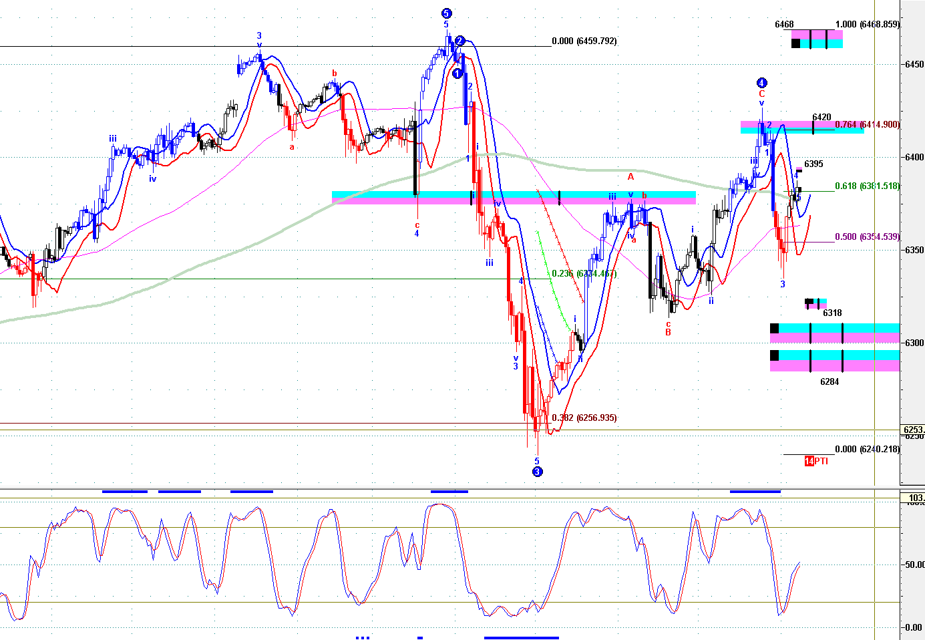Select the 0.618 (6381.518) retracement label
This screenshot has height=640, width=925.
pyautogui.click(x=868, y=186)
